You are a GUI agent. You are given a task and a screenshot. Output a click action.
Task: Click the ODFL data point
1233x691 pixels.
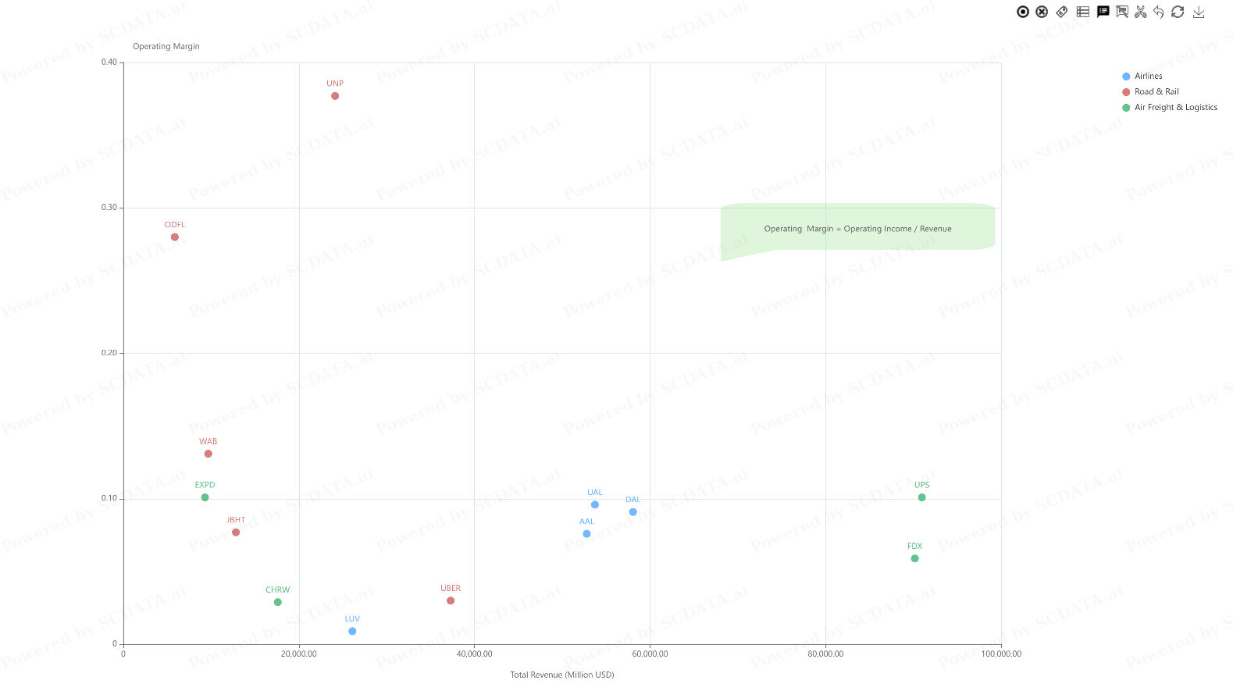[x=175, y=237]
